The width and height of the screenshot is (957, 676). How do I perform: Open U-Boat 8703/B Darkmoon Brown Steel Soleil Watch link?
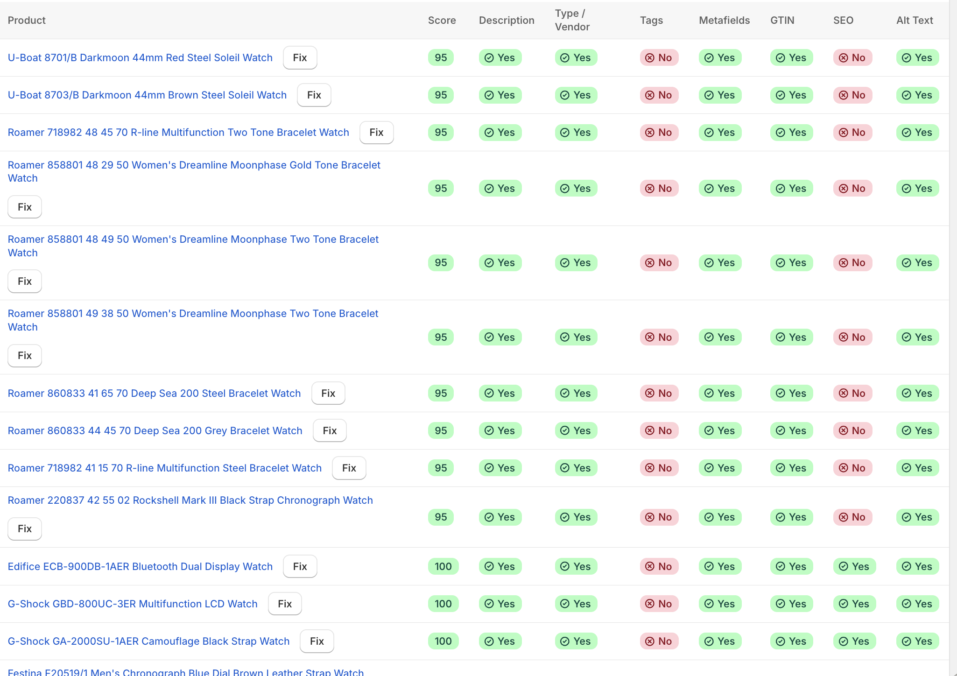[147, 95]
